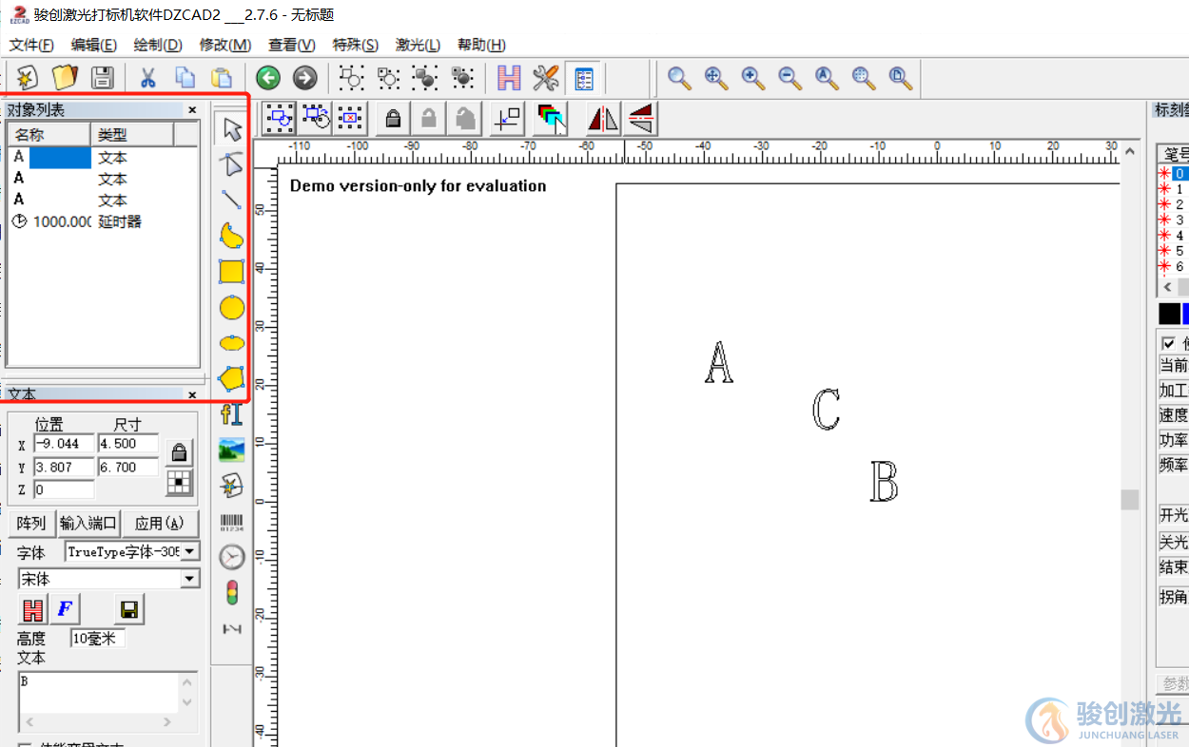Copy the selected object from the top toolbar

(185, 77)
